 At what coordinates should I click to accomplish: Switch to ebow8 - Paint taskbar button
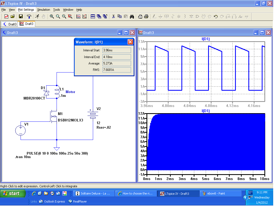[x=221, y=193]
